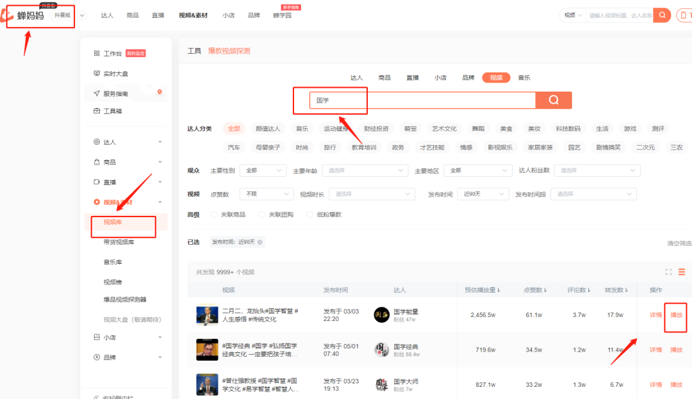Tick the 关联团购 checkbox

[261, 215]
